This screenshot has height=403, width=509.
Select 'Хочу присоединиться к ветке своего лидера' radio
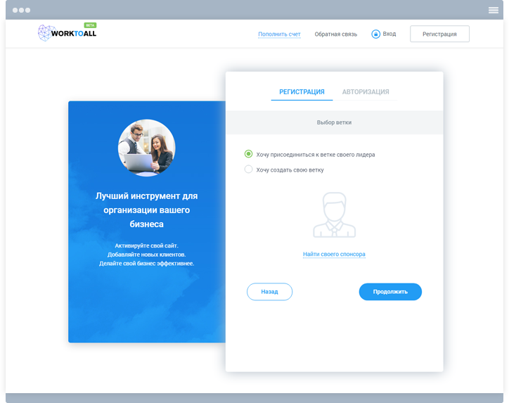pos(248,154)
